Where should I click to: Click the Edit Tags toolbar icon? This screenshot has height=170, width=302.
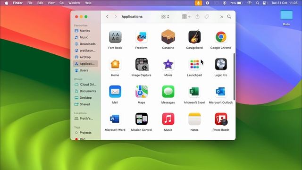tap(207, 17)
